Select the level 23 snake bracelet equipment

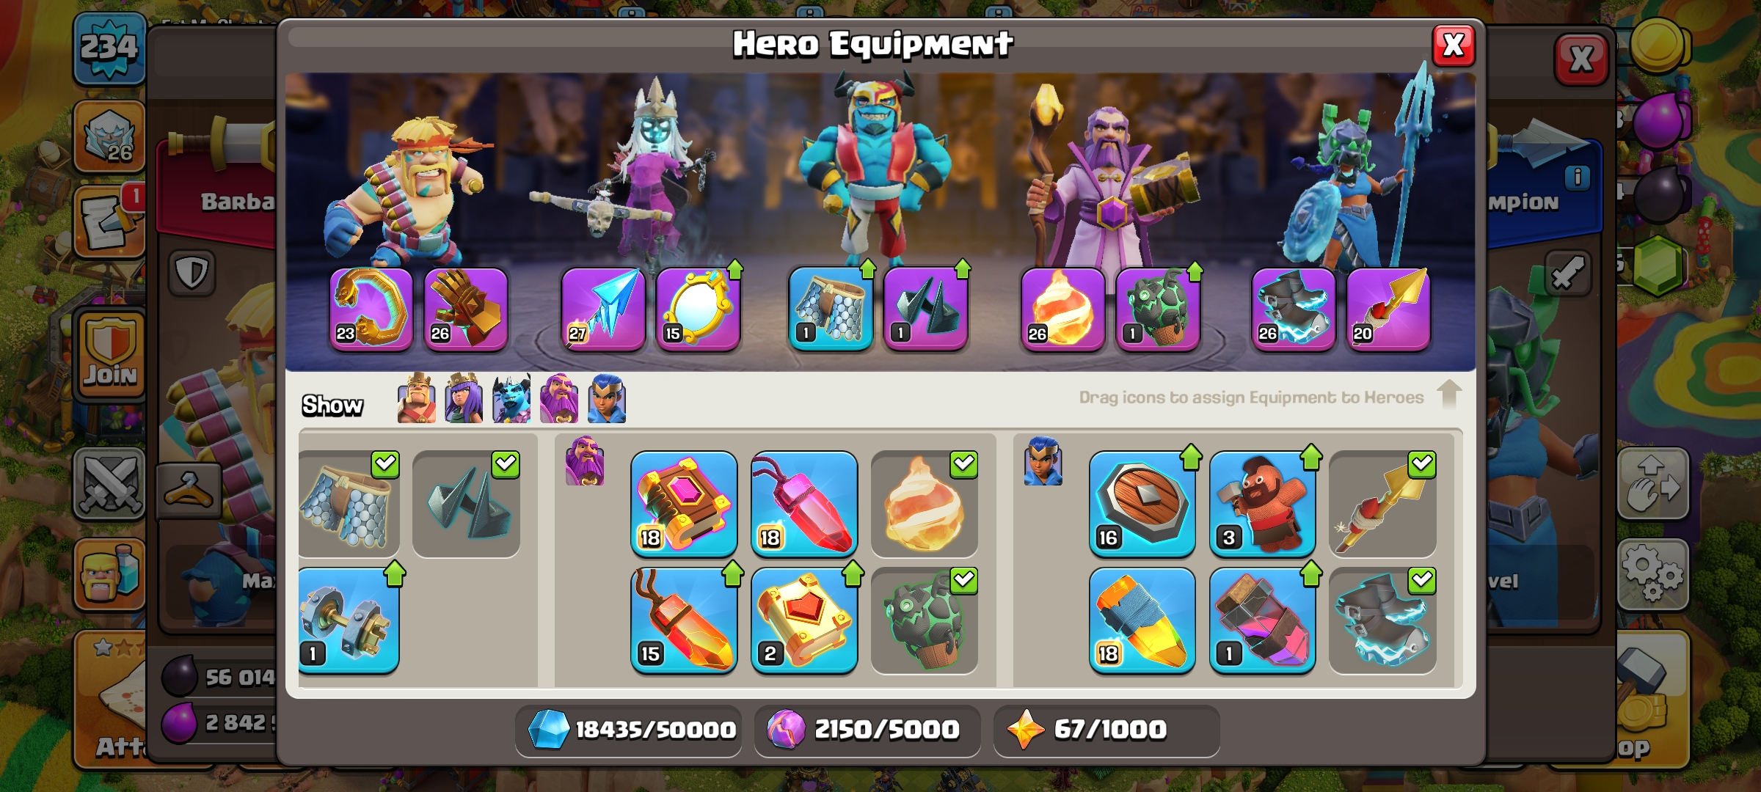[371, 309]
